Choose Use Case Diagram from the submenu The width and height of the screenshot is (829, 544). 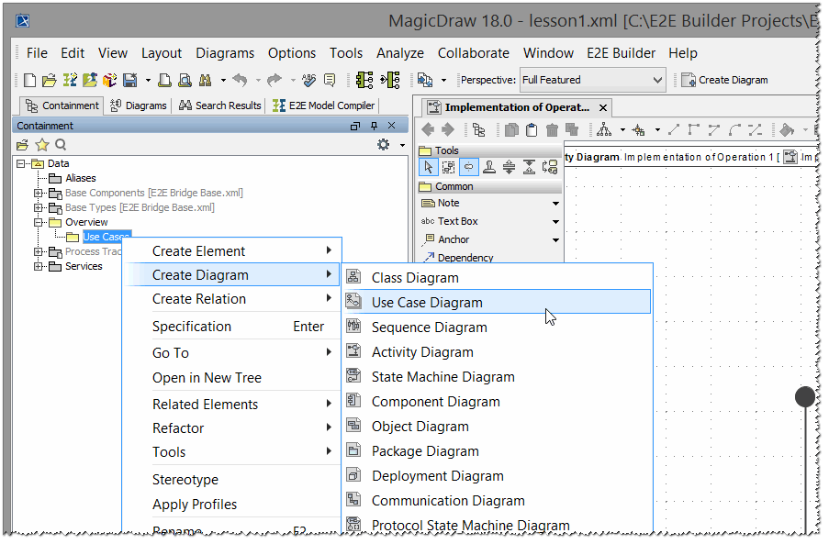(427, 301)
